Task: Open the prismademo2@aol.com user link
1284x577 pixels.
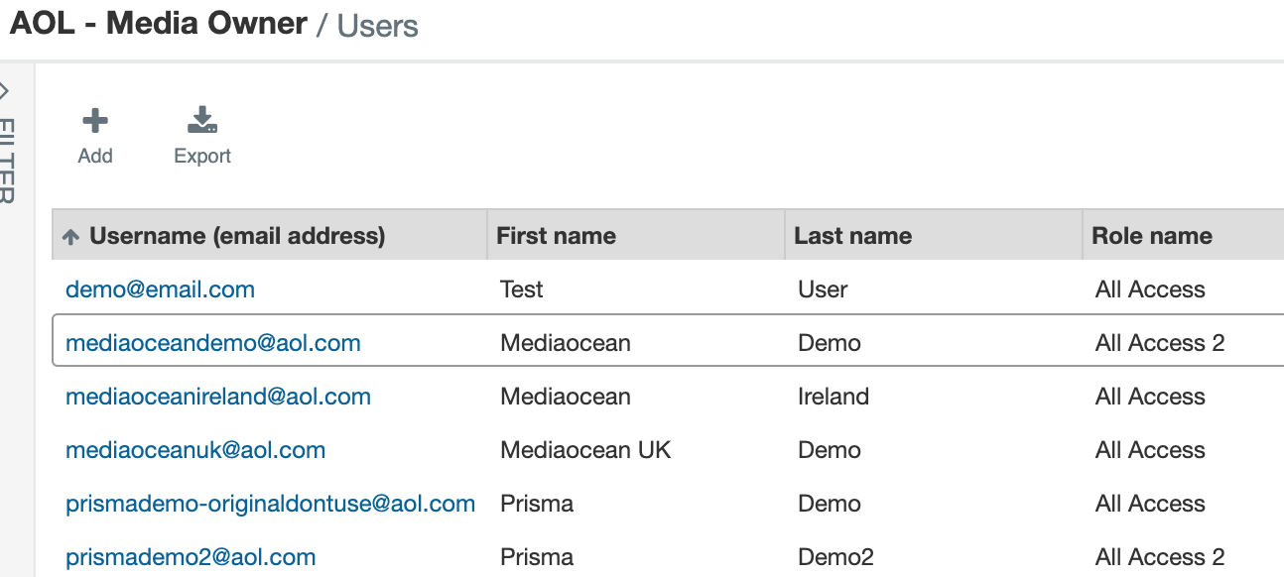Action: pyautogui.click(x=191, y=557)
